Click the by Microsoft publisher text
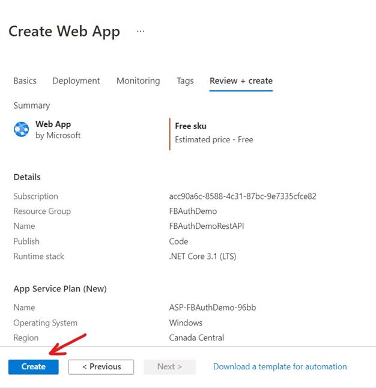Viewport: 376px width, 388px height. (58, 135)
